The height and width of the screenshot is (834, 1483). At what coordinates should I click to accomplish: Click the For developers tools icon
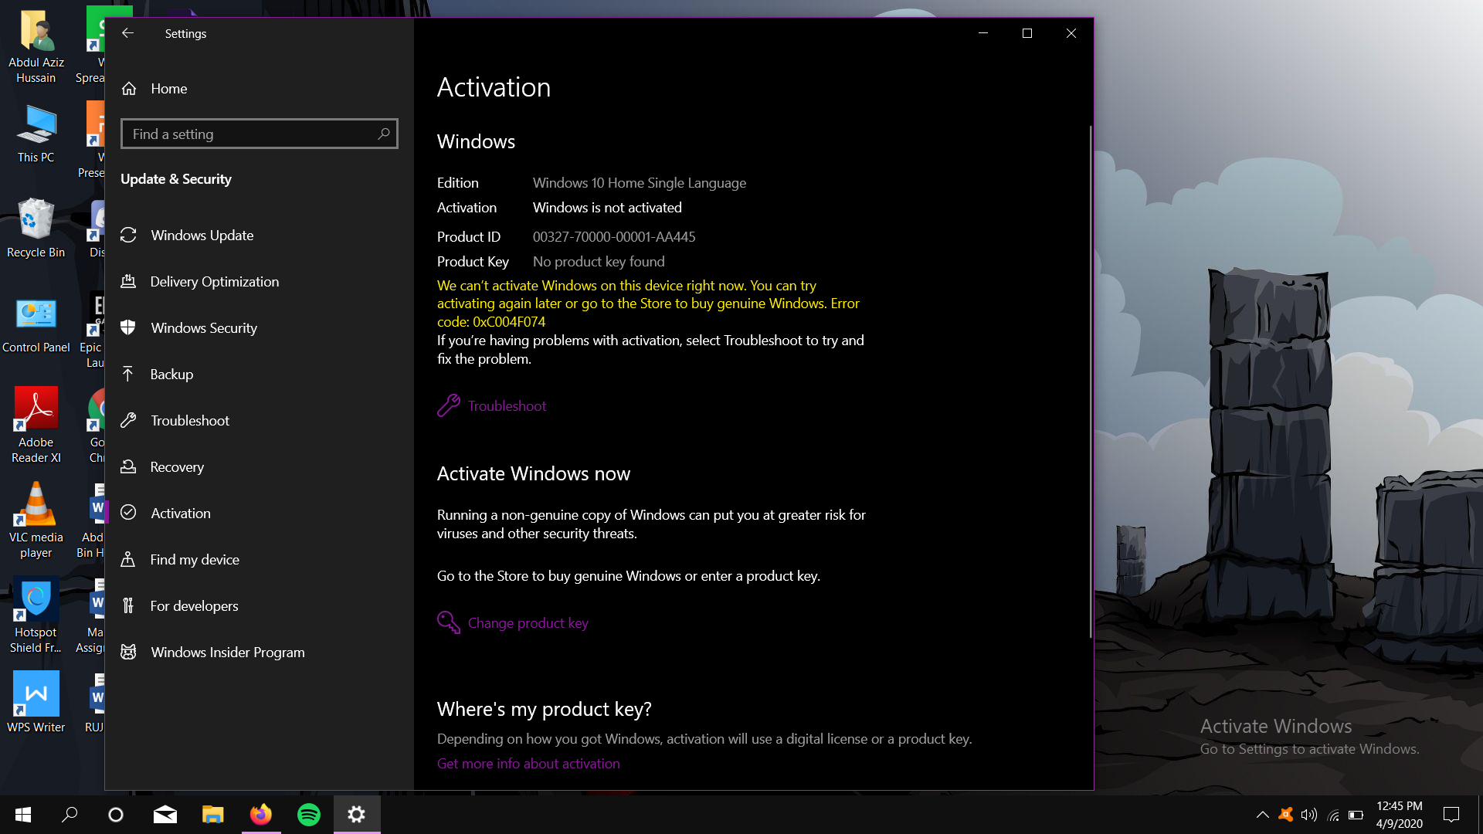pos(128,606)
